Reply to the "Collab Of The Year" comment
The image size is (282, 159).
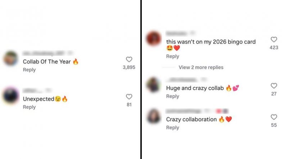[x=29, y=70]
